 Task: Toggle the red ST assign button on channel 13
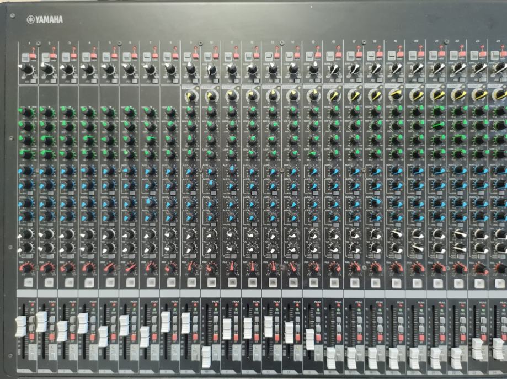pos(277,337)
